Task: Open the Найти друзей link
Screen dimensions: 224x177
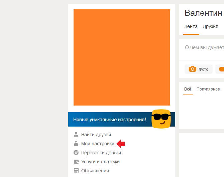Action: 96,135
